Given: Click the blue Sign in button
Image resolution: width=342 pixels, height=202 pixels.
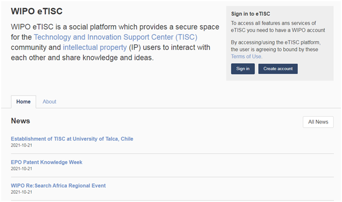Looking at the screenshot, I should pyautogui.click(x=243, y=69).
